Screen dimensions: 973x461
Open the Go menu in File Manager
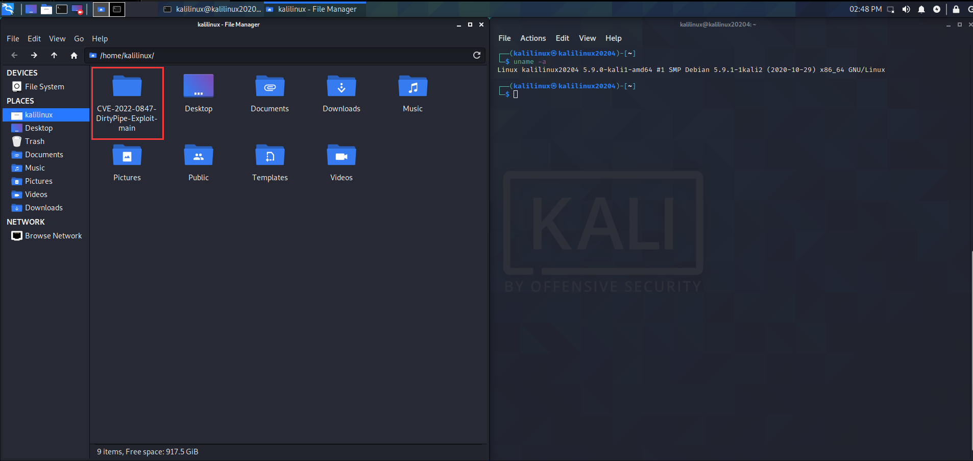(79, 39)
